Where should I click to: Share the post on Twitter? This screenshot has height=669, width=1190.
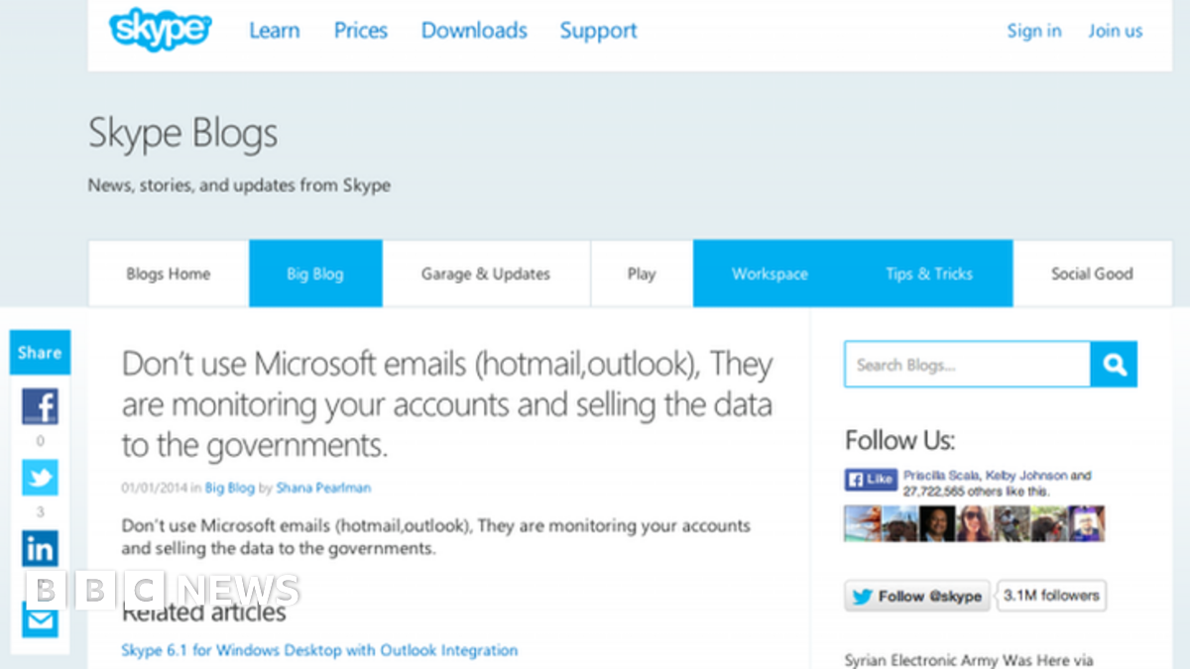pos(40,478)
